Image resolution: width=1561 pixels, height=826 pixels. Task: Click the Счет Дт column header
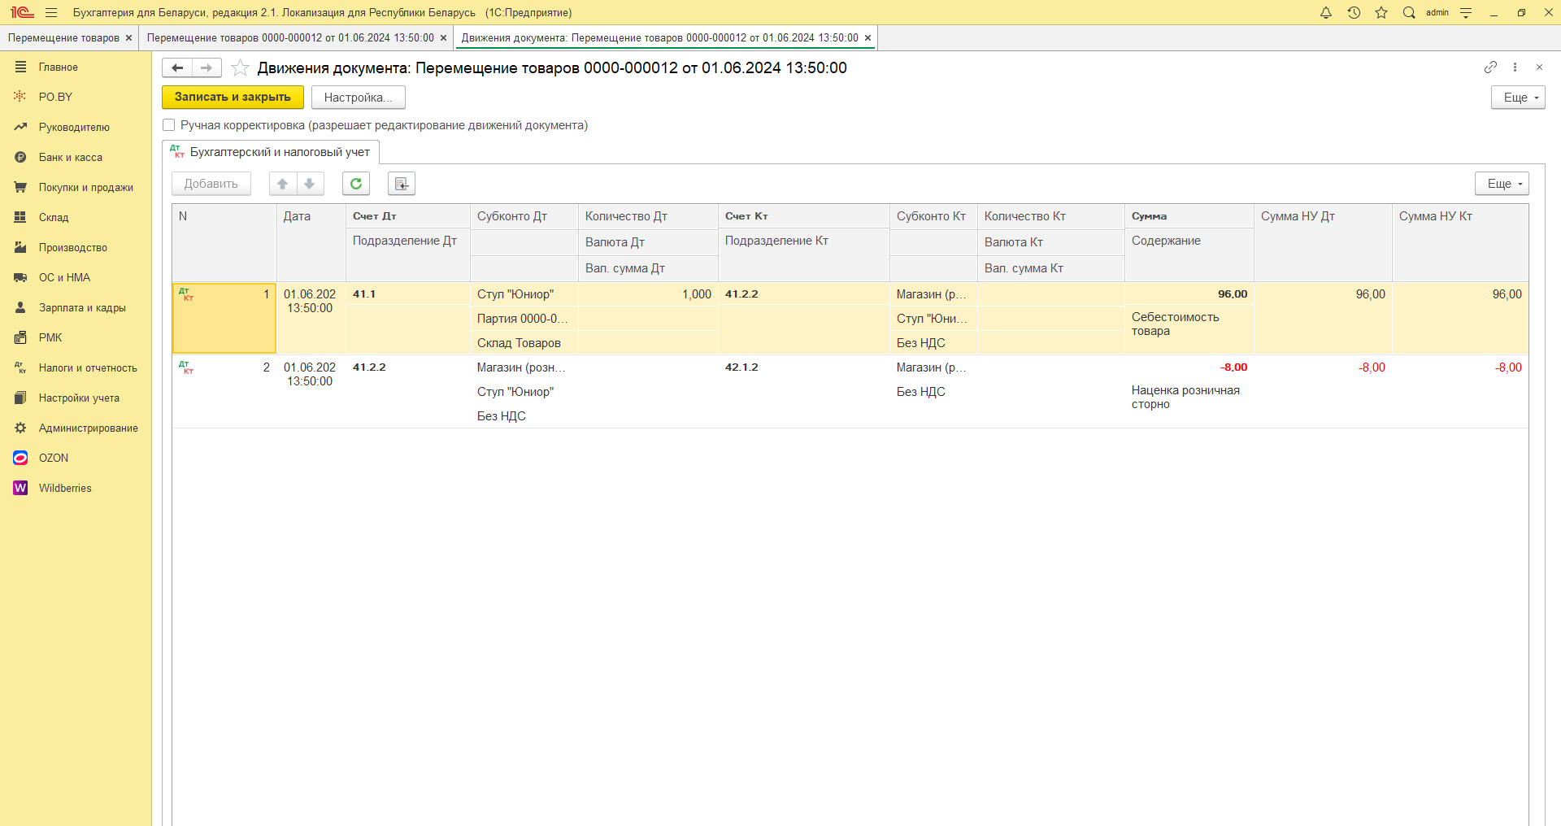pyautogui.click(x=407, y=216)
